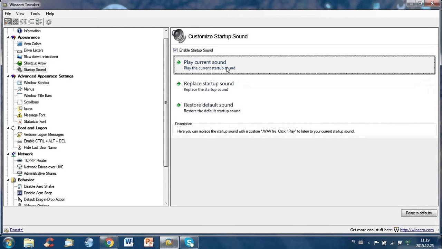Collapse the Network tree group
The width and height of the screenshot is (442, 249).
pos(8,154)
